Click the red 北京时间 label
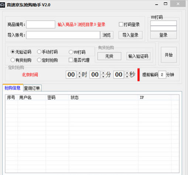The width and height of the screenshot is (188, 175). tap(30, 75)
